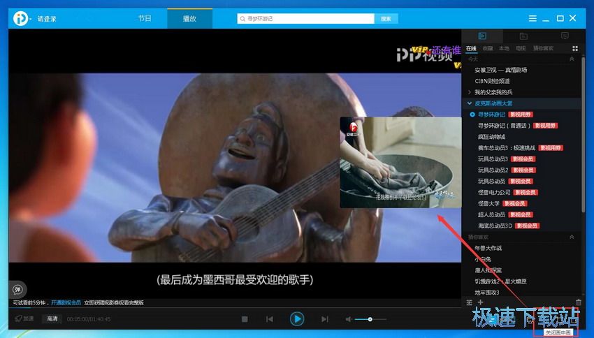594x338 pixels.
Task: Toggle the 弹 danmaku bubble
Action: 17,290
